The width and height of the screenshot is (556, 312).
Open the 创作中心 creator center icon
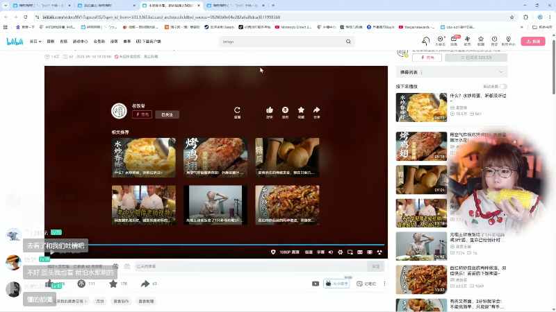click(509, 41)
